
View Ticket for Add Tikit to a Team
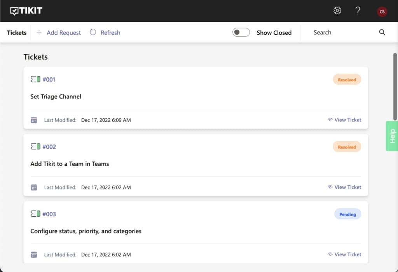(x=344, y=187)
